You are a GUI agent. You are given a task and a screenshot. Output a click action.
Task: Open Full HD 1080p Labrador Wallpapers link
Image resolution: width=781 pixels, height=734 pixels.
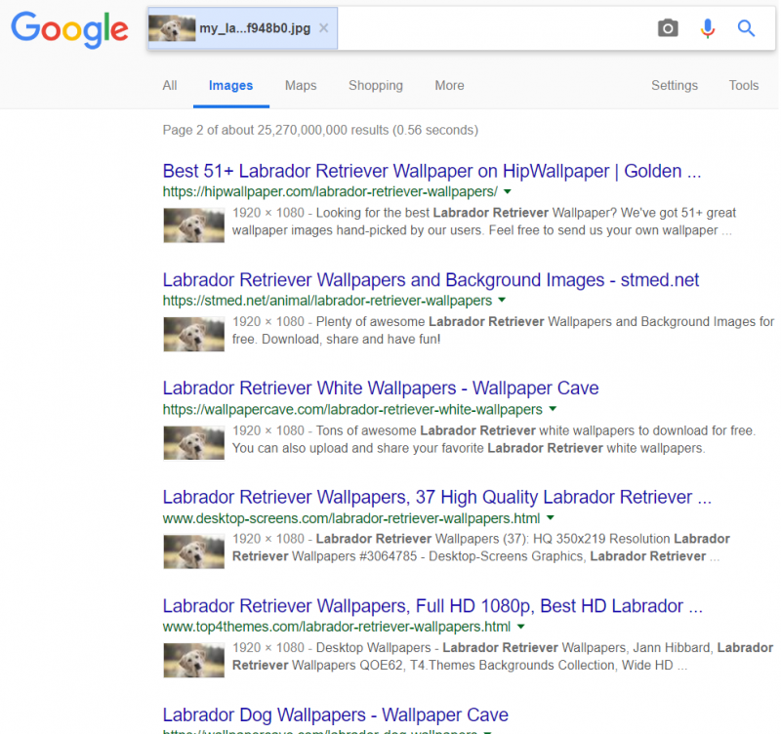coord(432,606)
